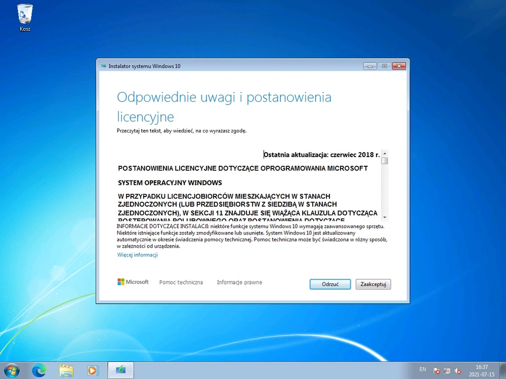Click the license scrollbar up arrow

point(385,154)
